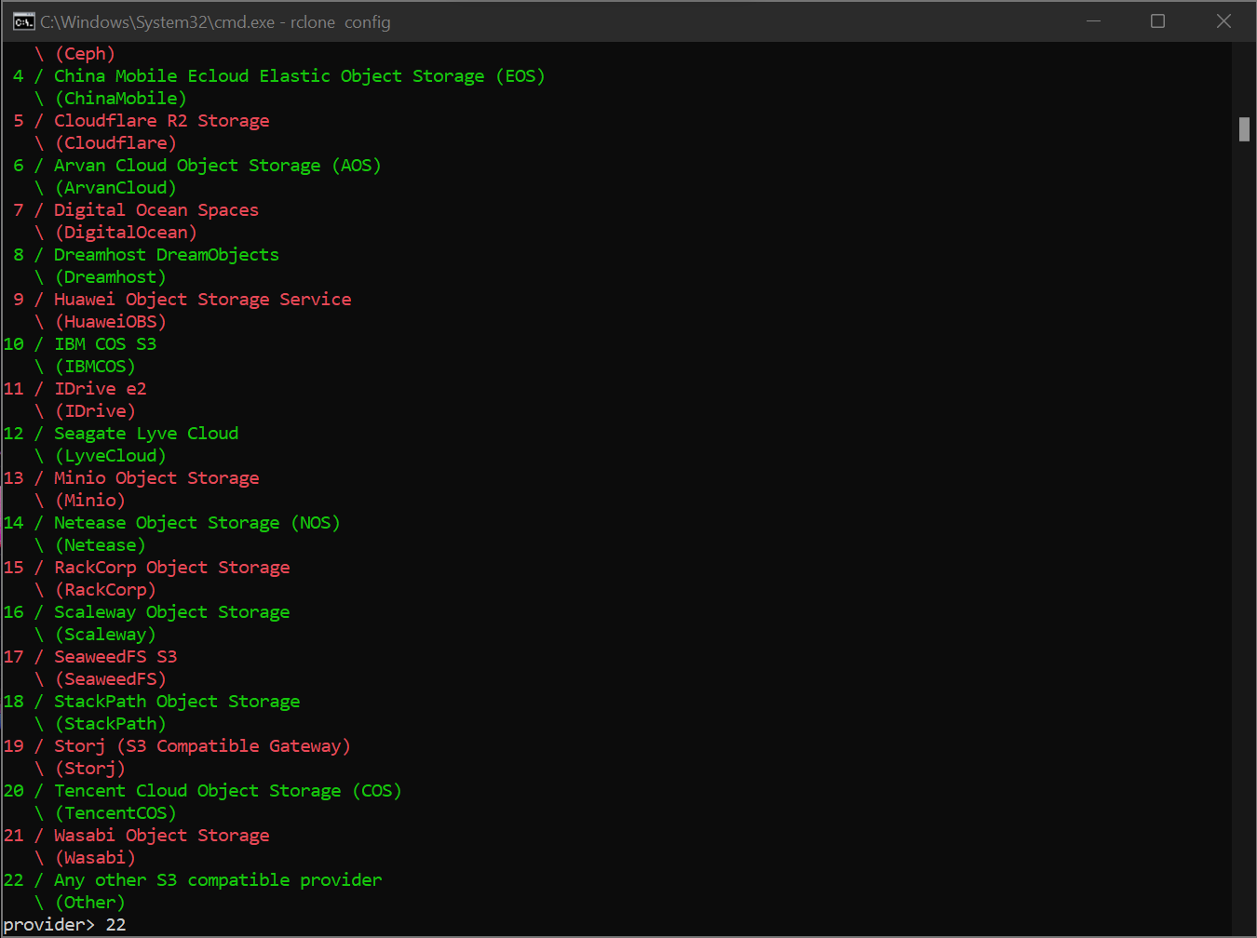Viewport: 1257px width, 938px height.
Task: Minimize the cmd window
Action: 1093,21
